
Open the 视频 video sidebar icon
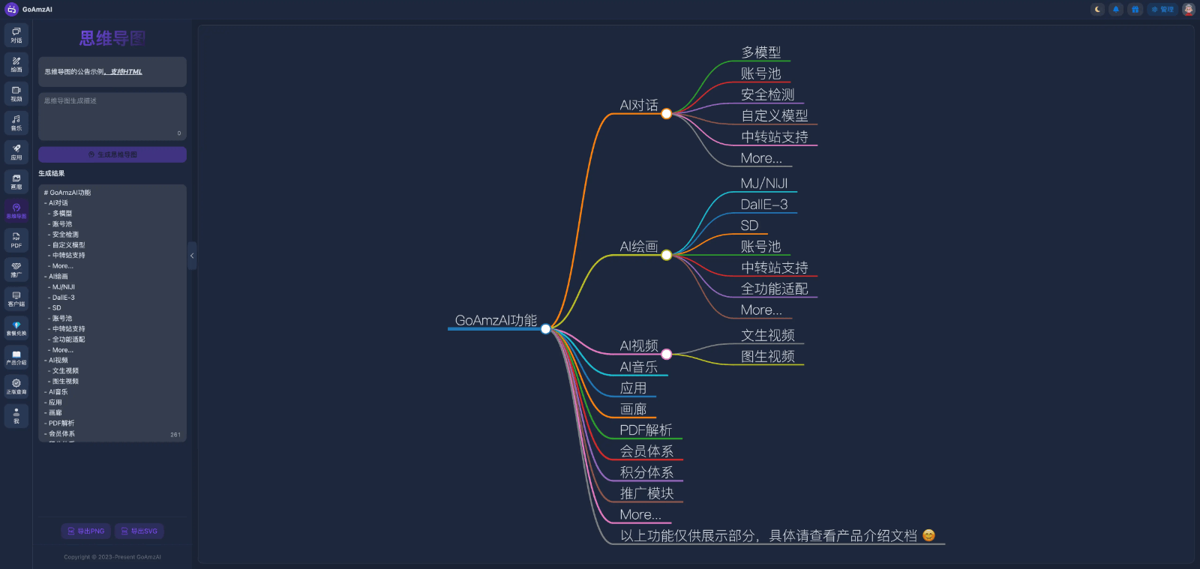[x=16, y=93]
